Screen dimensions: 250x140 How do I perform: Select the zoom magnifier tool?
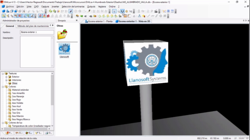coord(118,11)
